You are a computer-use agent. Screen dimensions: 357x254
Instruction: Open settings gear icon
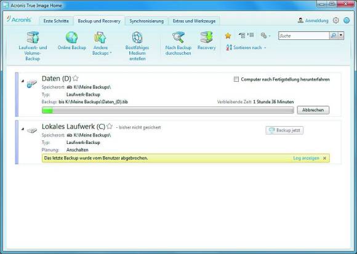pyautogui.click(x=336, y=20)
